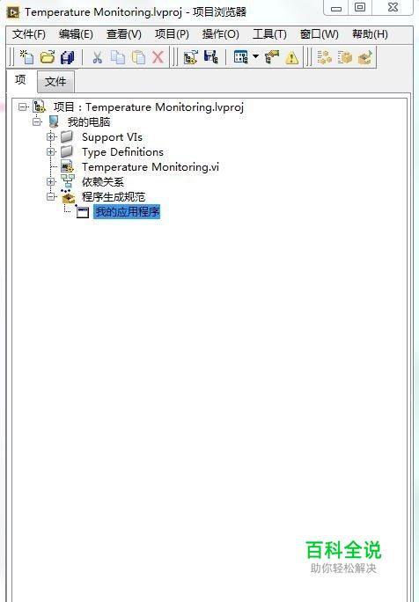The height and width of the screenshot is (602, 419).
Task: Open the 工具(T) menu
Action: [269, 34]
